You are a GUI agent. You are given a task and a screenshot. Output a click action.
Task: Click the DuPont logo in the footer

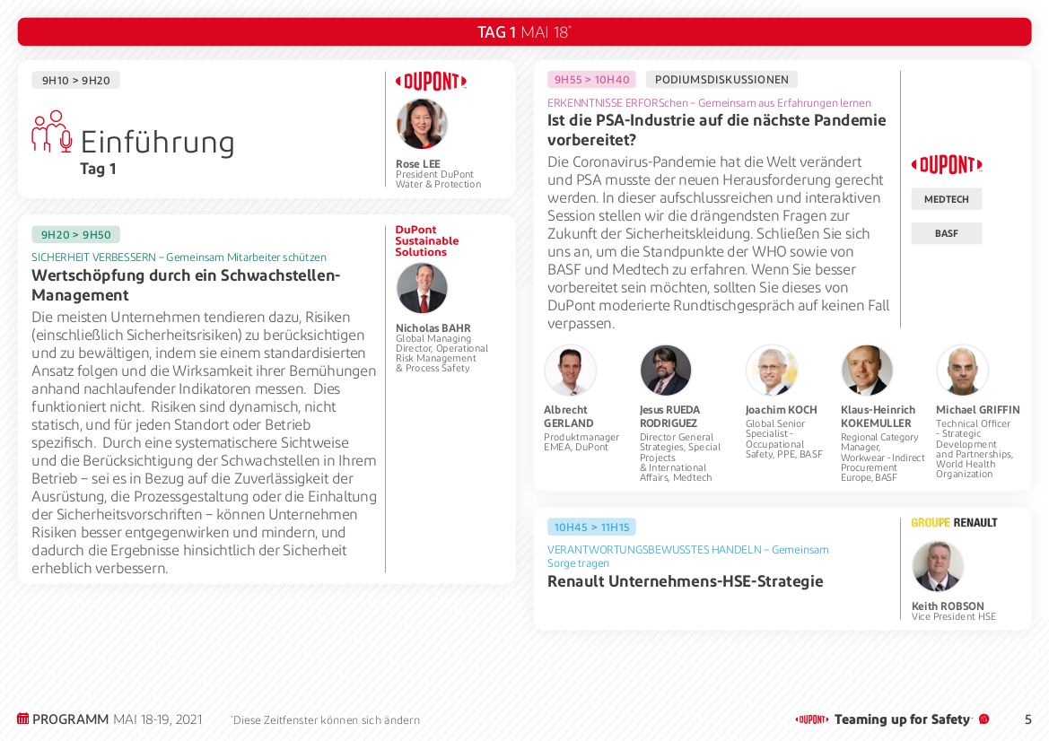(x=812, y=719)
